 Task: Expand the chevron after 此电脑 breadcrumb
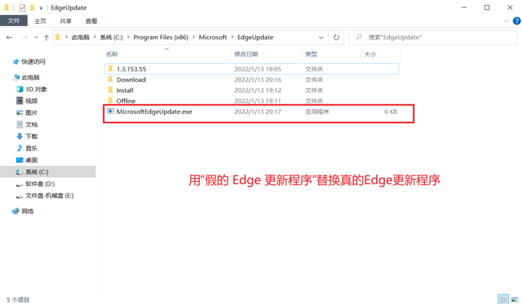click(95, 37)
